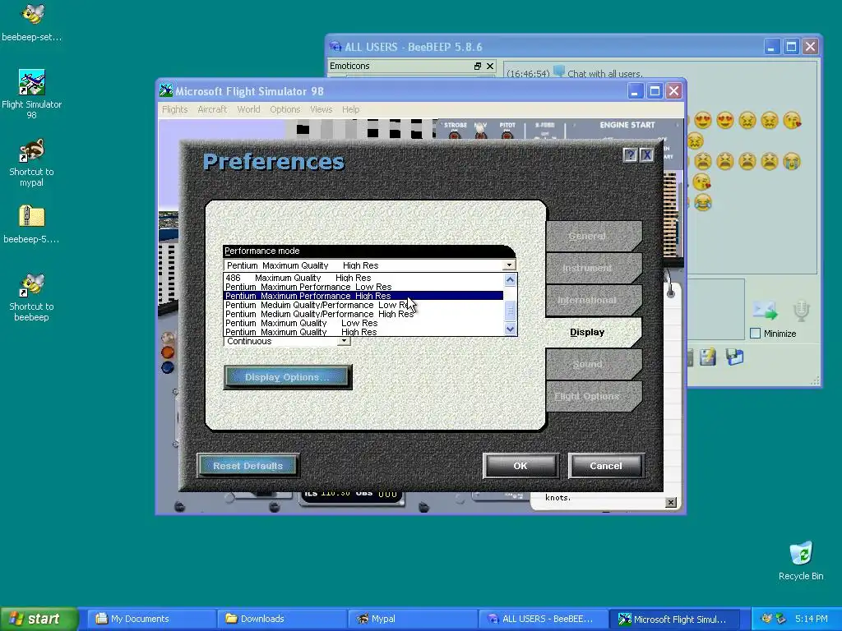842x631 pixels.
Task: Select highlighted Pentium Maximum Performance High Res
Action: coord(363,296)
